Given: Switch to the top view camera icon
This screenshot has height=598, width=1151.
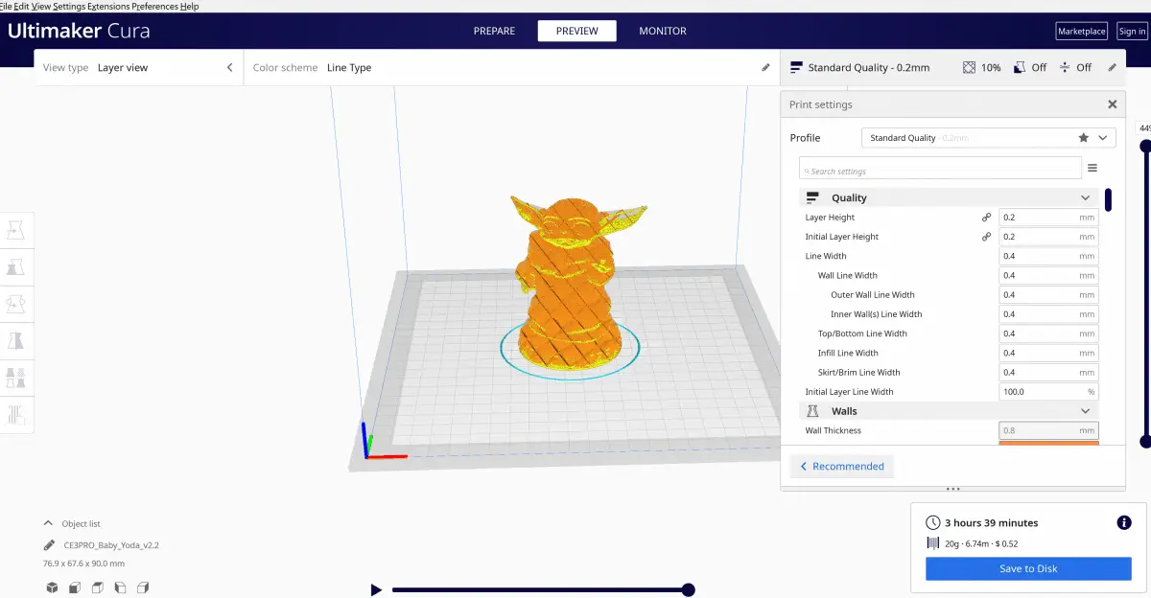Looking at the screenshot, I should click(x=97, y=587).
